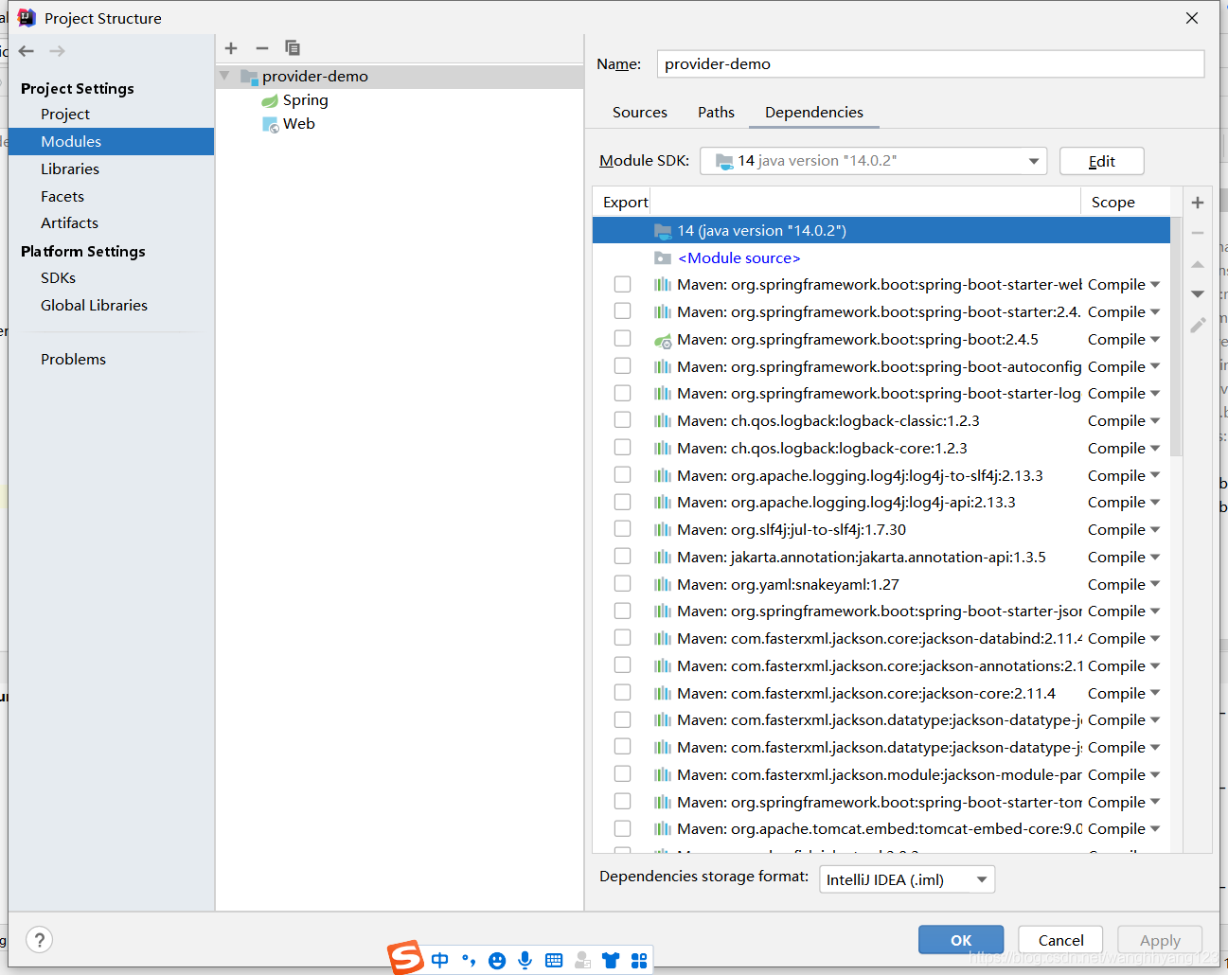
Task: Edit dependency pencil icon
Action: (1198, 325)
